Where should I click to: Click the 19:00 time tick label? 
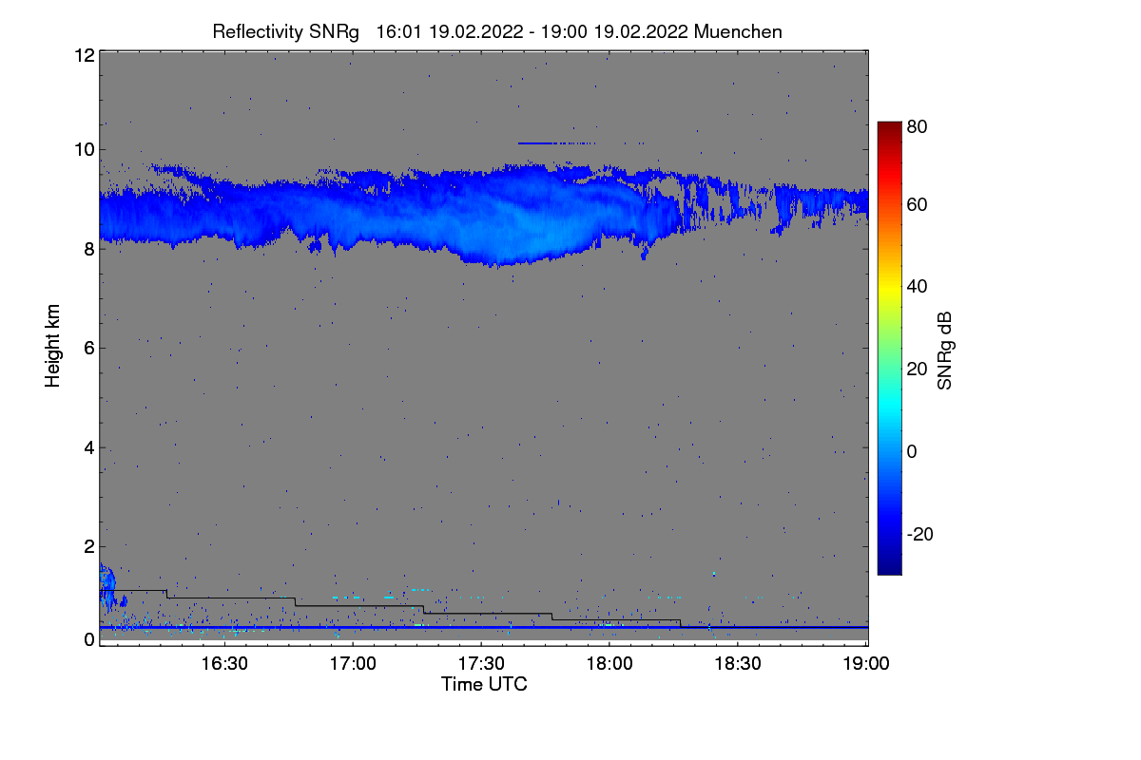(864, 663)
